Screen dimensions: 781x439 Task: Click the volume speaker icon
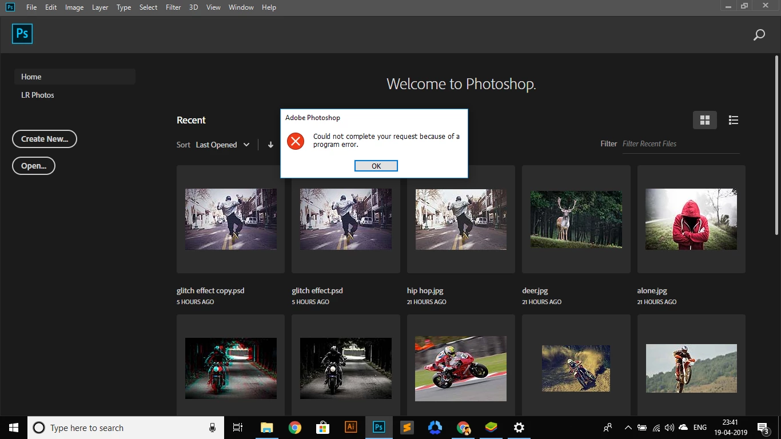(670, 428)
